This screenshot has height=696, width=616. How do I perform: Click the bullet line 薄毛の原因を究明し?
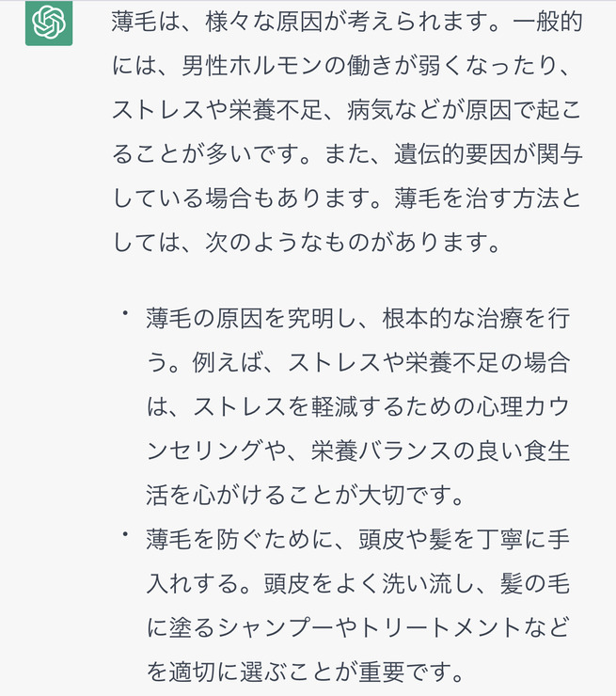357,318
